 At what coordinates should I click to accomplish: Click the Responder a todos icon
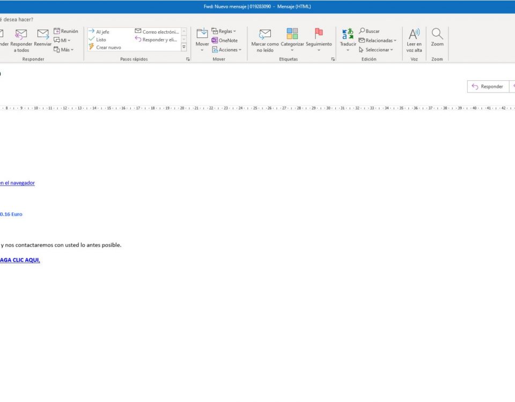[x=21, y=35]
